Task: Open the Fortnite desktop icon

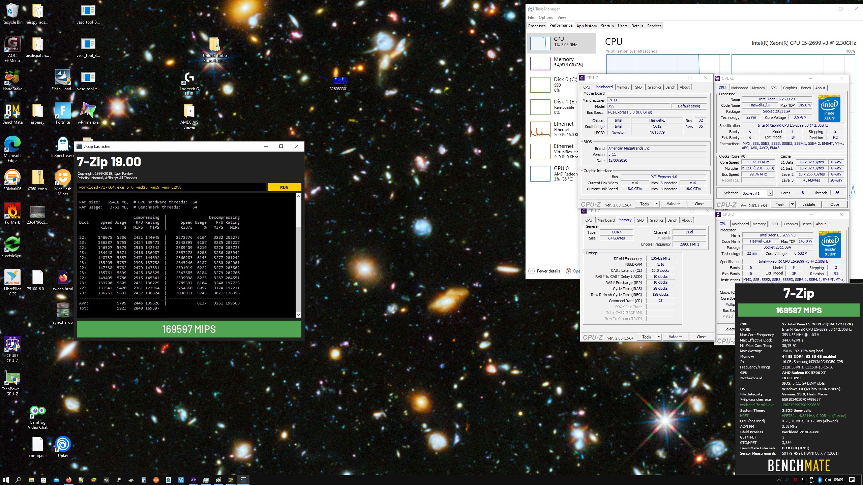Action: point(63,114)
